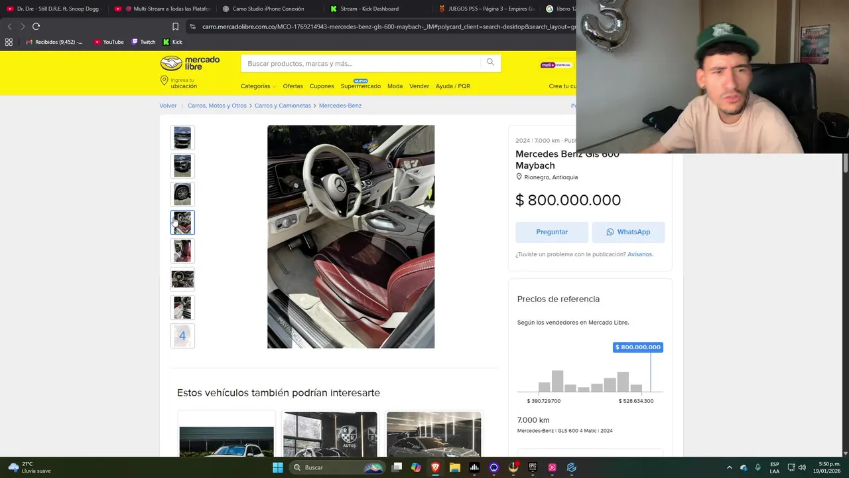Open the Twitch bookmark

[143, 42]
